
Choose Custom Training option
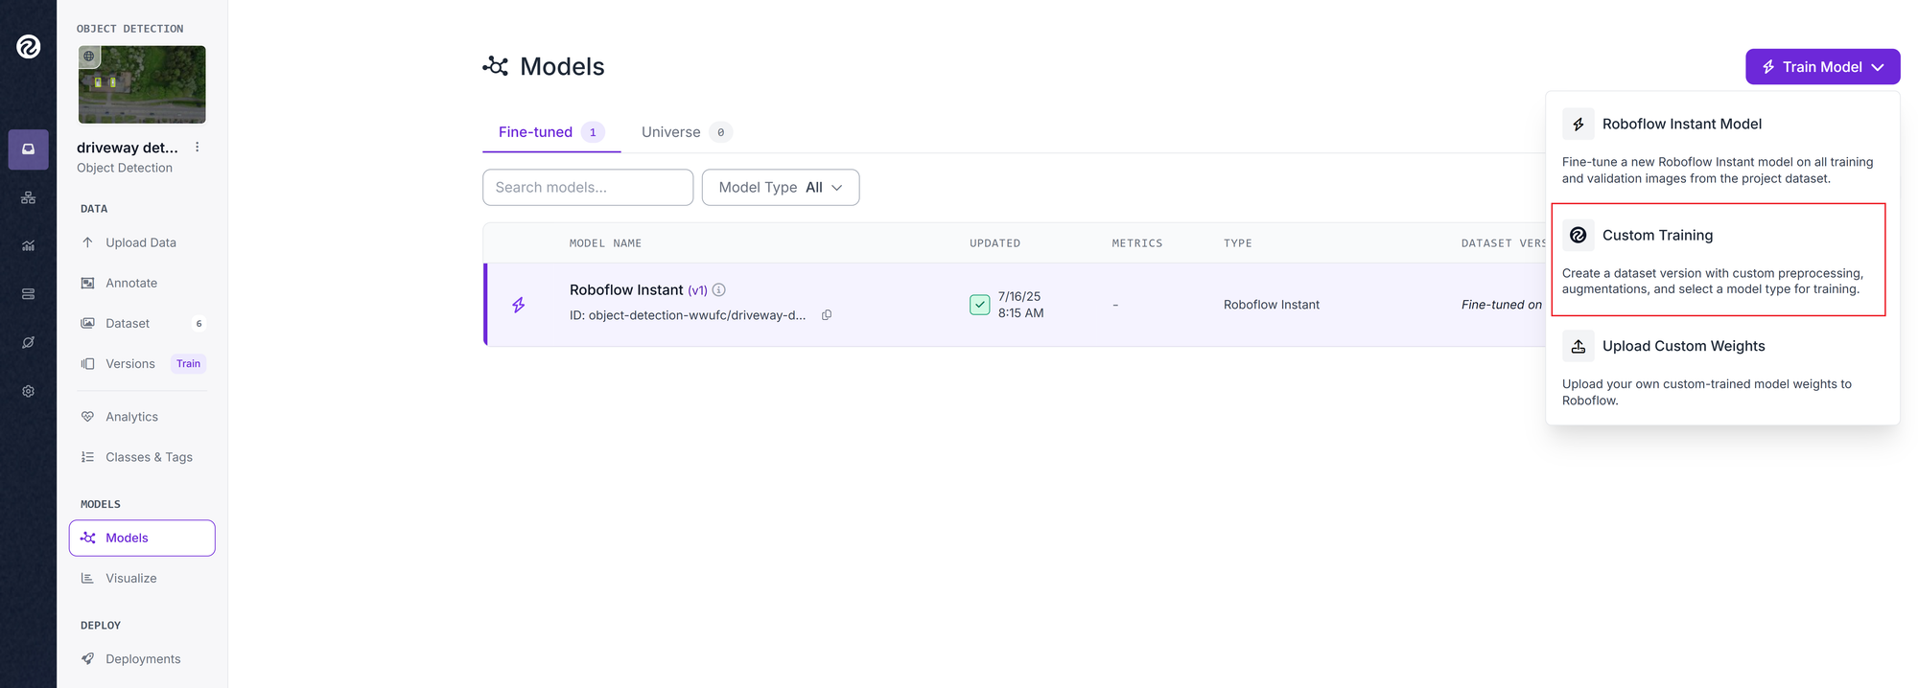[x=1719, y=260]
